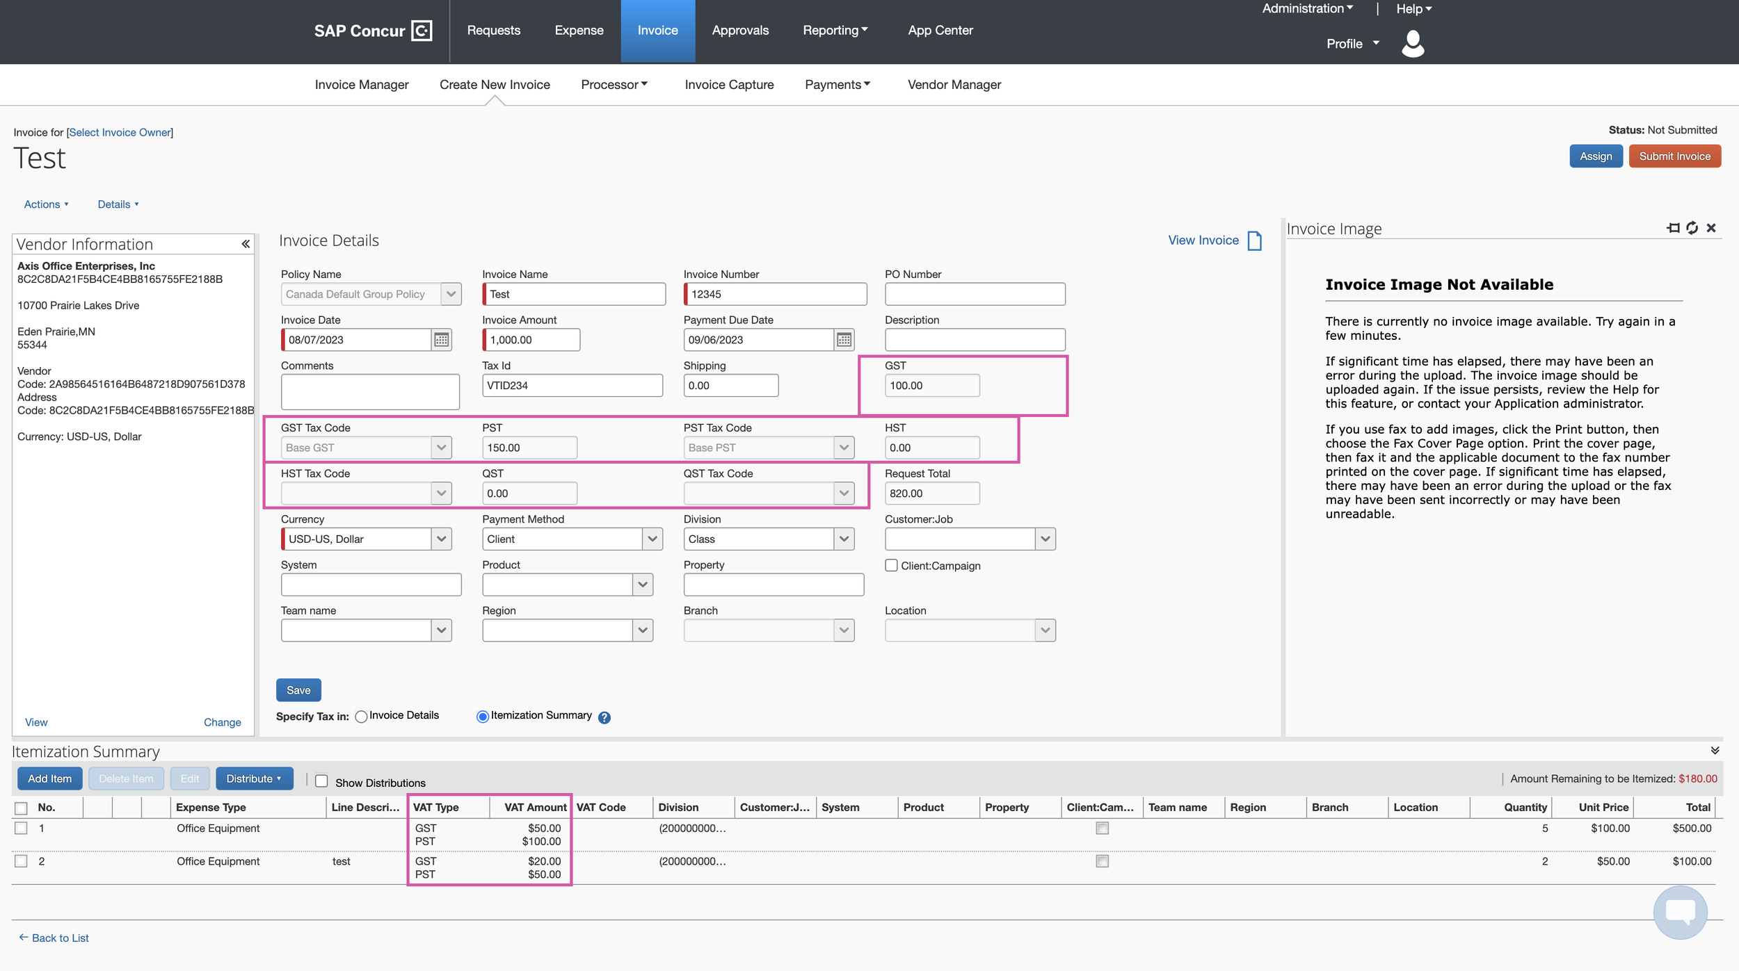Open the Reporting menu
Screen dimensions: 1739x971
[x=835, y=31]
